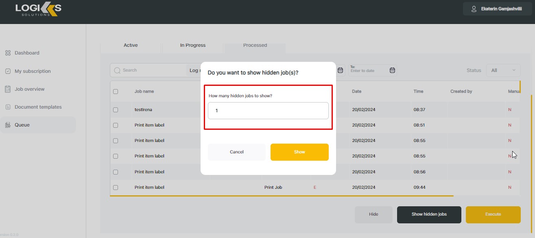Click the Dashboard grid icon in sidebar
Viewport: 535px width, 238px height.
pos(8,53)
